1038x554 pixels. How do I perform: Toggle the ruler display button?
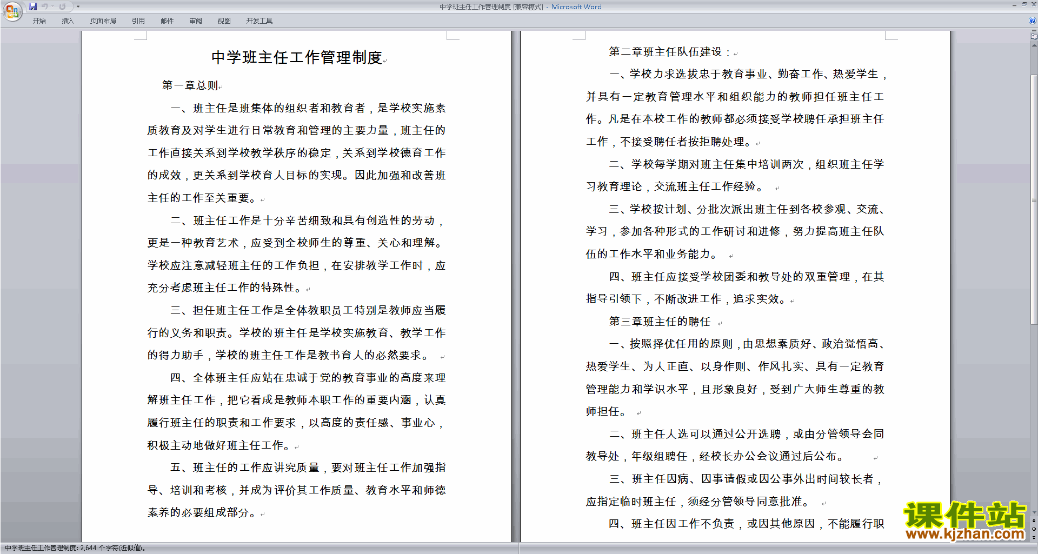point(1034,37)
